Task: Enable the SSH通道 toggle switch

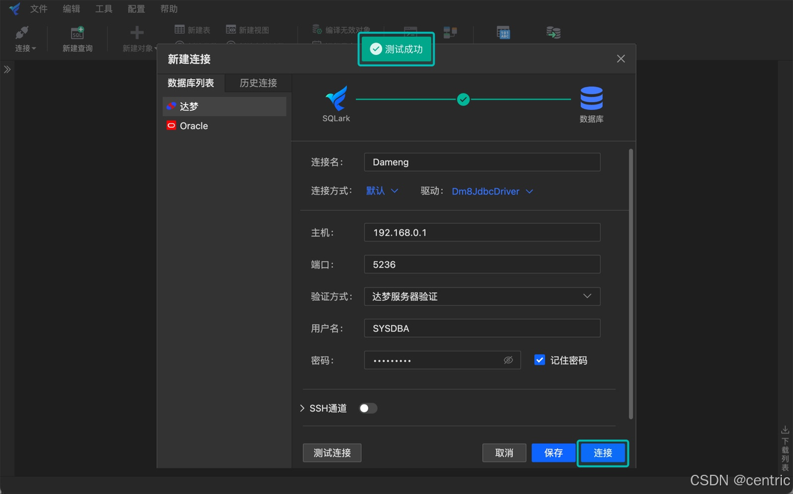Action: [368, 408]
